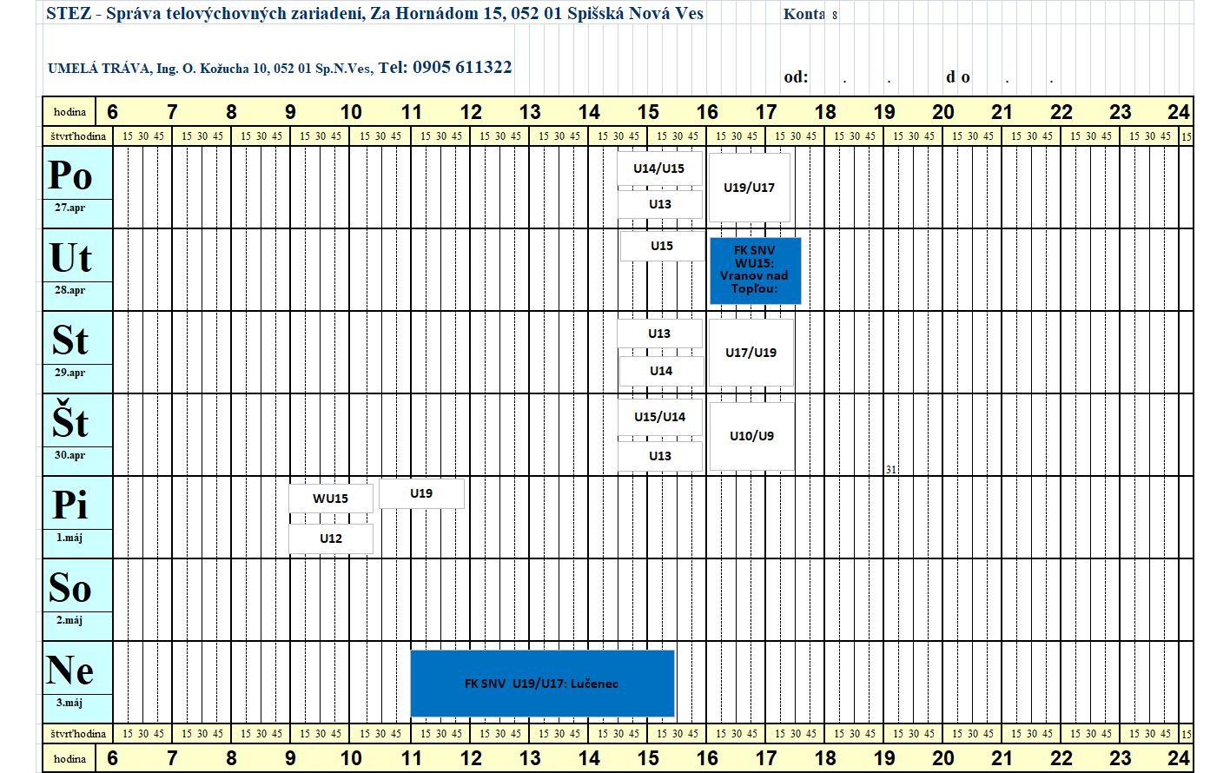1230x773 pixels.
Task: Open the blue Vranov nad Topľou match block
Action: tap(755, 270)
